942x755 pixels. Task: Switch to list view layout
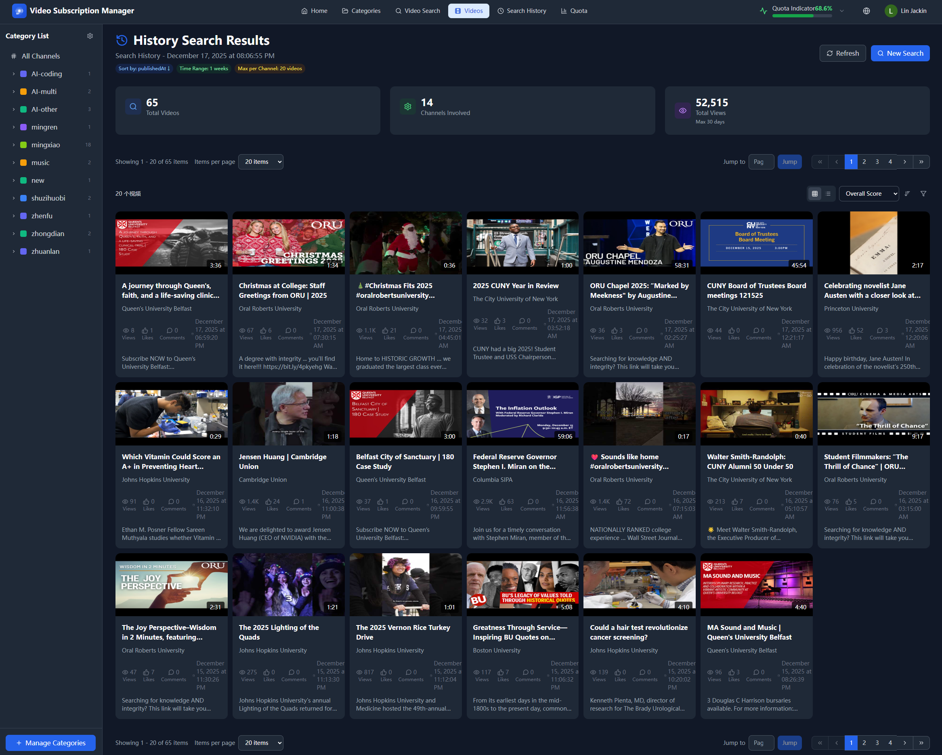click(828, 193)
